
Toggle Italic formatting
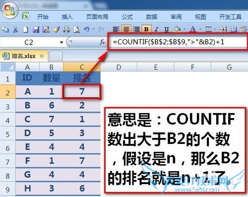coord(156,29)
